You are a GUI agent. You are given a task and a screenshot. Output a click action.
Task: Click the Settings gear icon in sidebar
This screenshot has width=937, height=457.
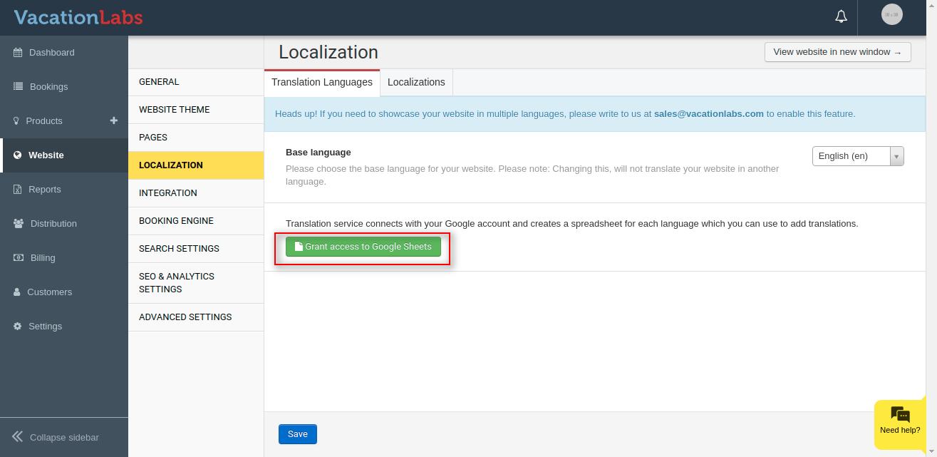pos(17,327)
